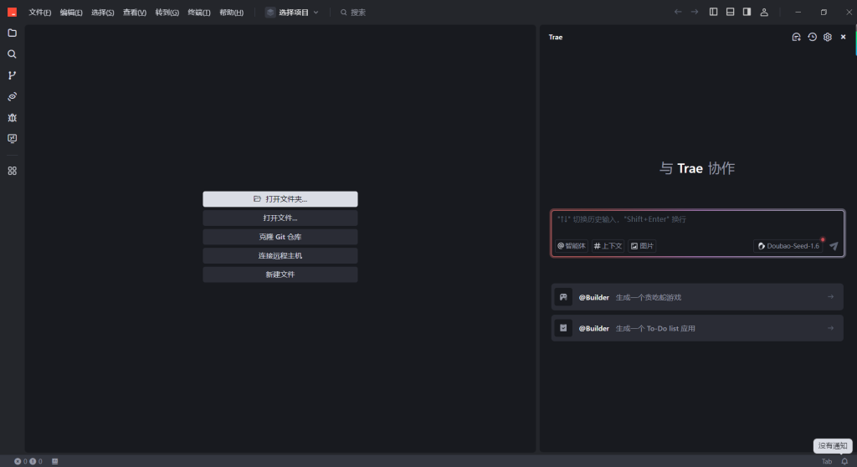Open the errors and warnings status indicator

28,461
